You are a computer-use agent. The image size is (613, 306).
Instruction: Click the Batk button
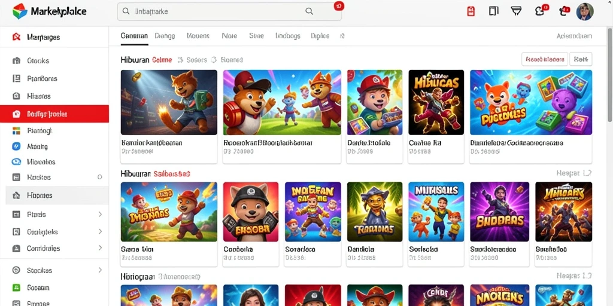pos(581,59)
